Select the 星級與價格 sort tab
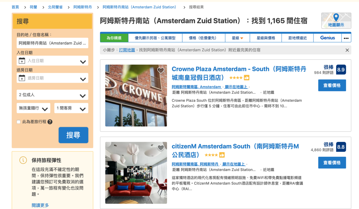The width and height of the screenshot is (359, 209). pos(266,38)
